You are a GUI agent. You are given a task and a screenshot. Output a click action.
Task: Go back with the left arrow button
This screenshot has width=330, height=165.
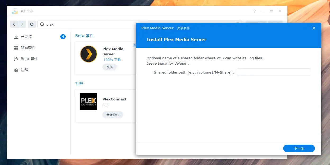tap(14, 24)
